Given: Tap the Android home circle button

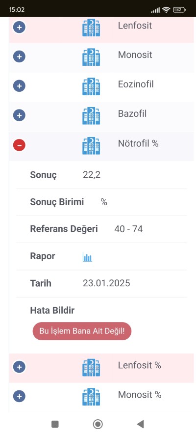Looking at the screenshot, I should (98, 424).
